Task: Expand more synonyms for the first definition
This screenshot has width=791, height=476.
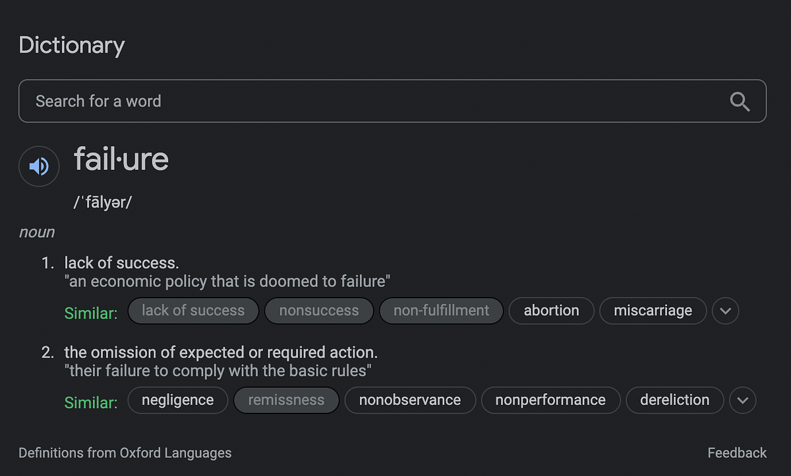Action: pyautogui.click(x=726, y=311)
